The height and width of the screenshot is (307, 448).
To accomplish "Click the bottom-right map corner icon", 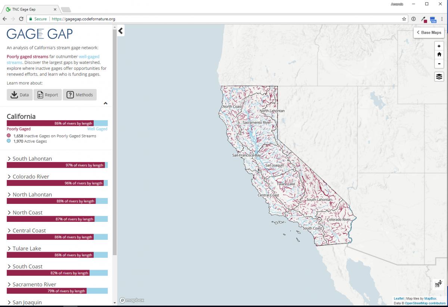I will [x=438, y=284].
